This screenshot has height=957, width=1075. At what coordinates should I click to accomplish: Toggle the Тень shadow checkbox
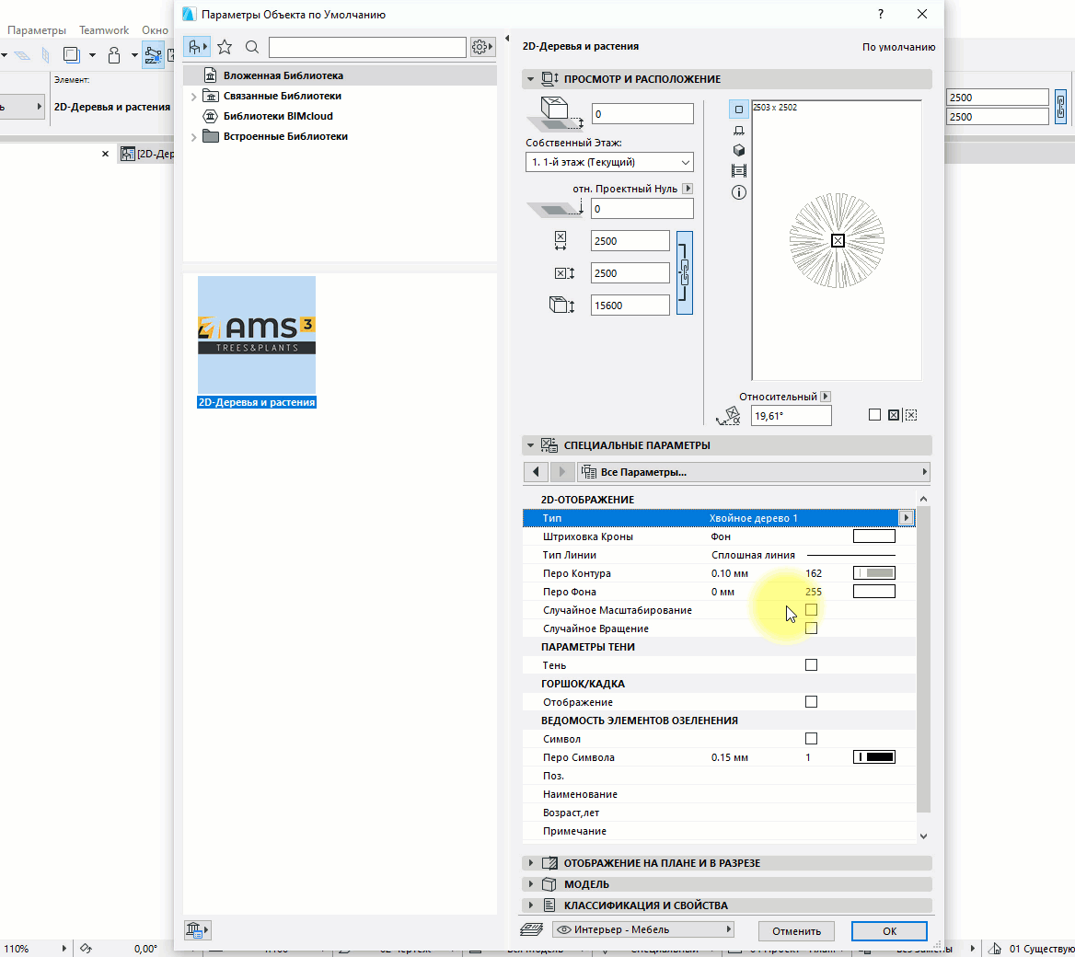(811, 665)
